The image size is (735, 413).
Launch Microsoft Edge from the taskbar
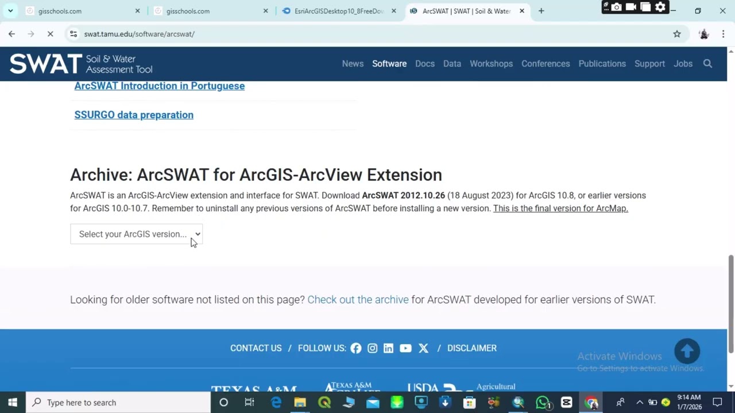pos(276,403)
